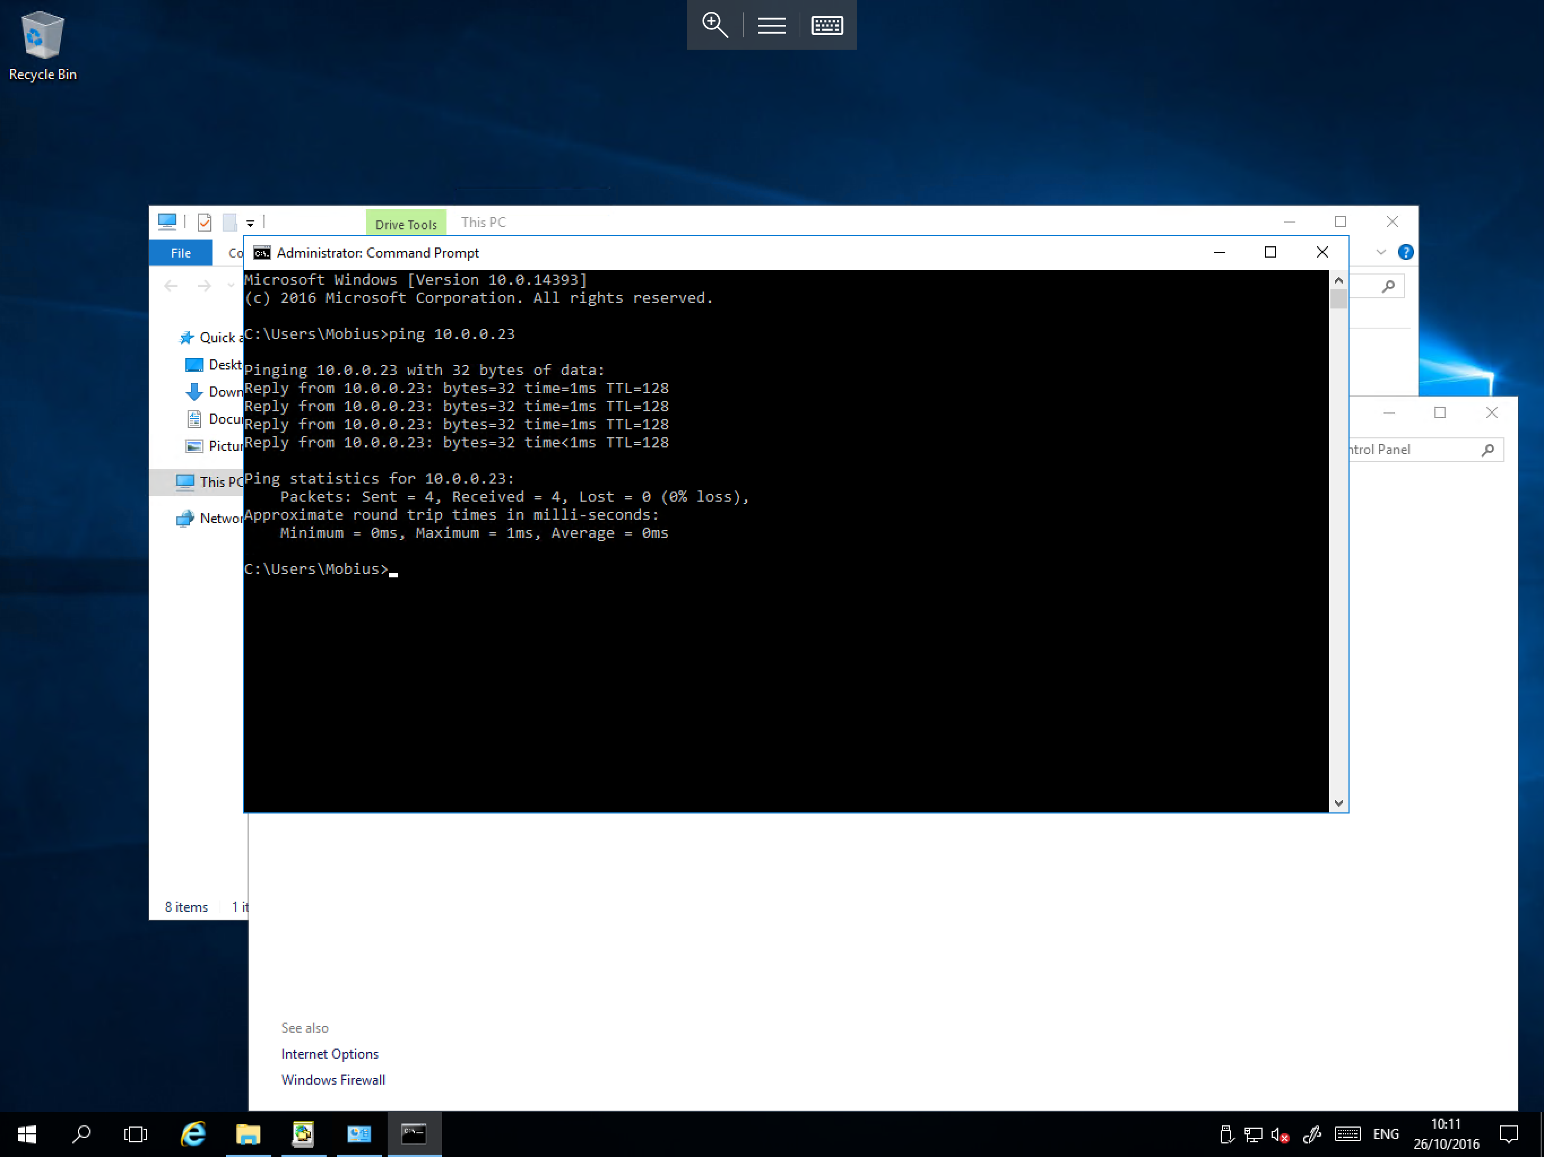Open the Windows Firewall link
This screenshot has width=1544, height=1157.
tap(333, 1080)
